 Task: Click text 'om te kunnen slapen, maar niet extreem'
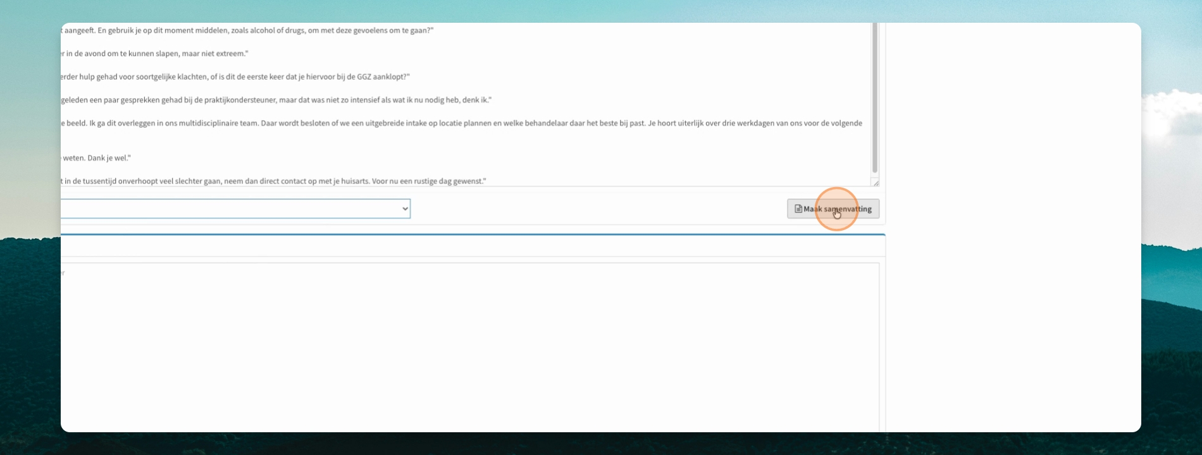pos(177,54)
